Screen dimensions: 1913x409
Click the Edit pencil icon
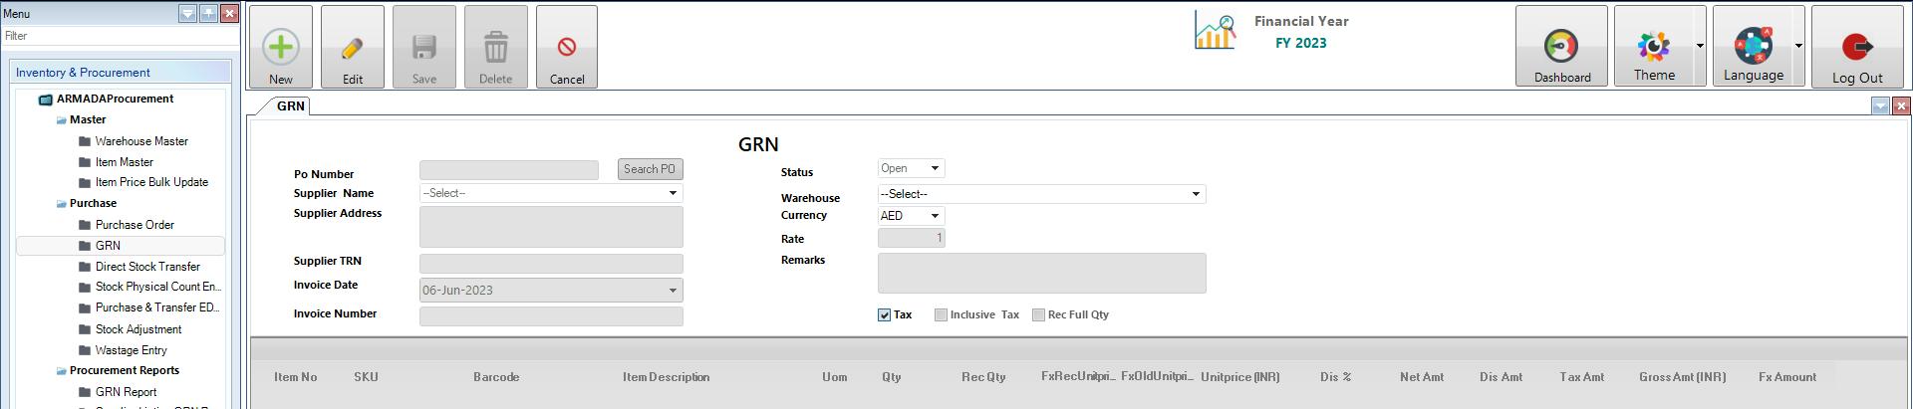pos(353,47)
